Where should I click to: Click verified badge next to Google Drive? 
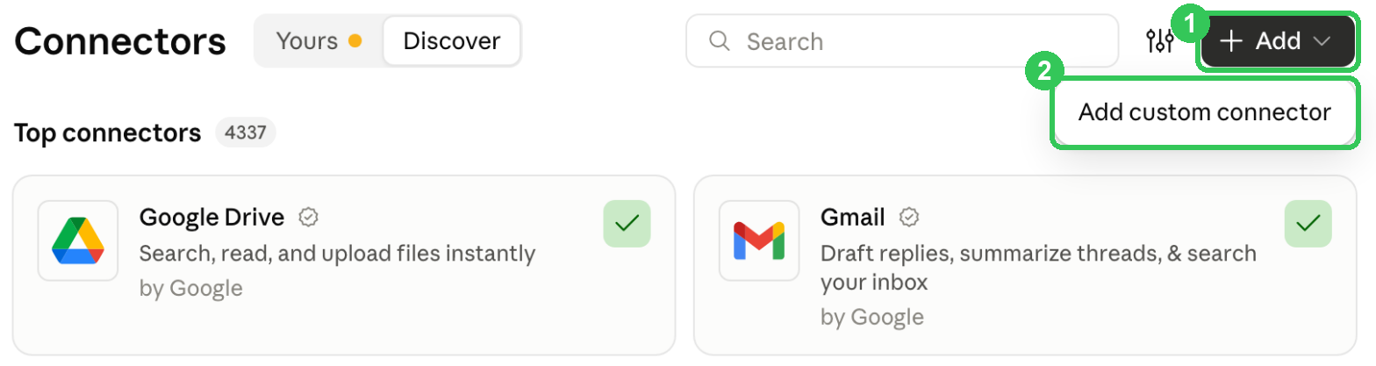coord(307,217)
